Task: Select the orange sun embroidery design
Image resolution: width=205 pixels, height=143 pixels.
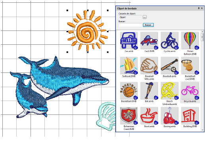Action: click(88, 31)
